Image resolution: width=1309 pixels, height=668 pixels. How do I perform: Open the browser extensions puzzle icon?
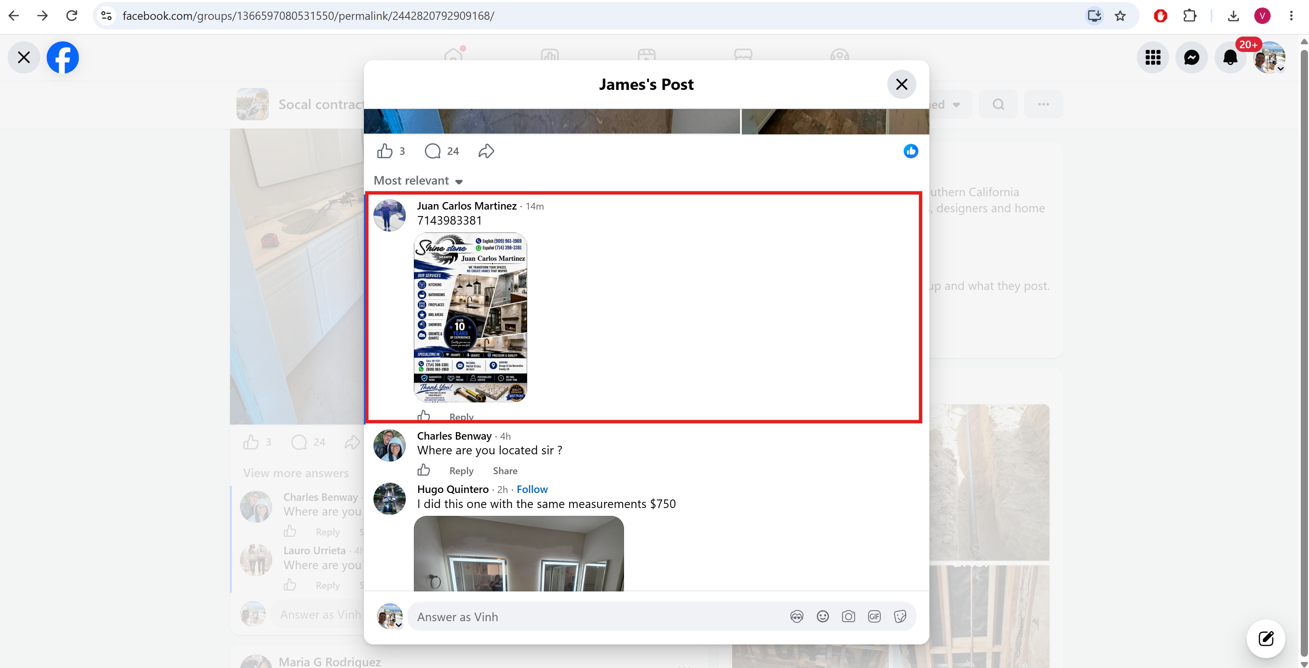[x=1190, y=16]
